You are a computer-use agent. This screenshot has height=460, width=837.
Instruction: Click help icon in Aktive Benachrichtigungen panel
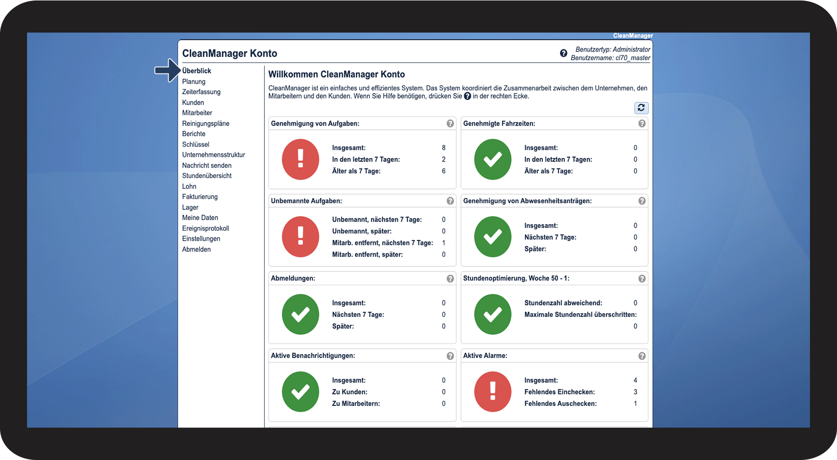(x=450, y=356)
